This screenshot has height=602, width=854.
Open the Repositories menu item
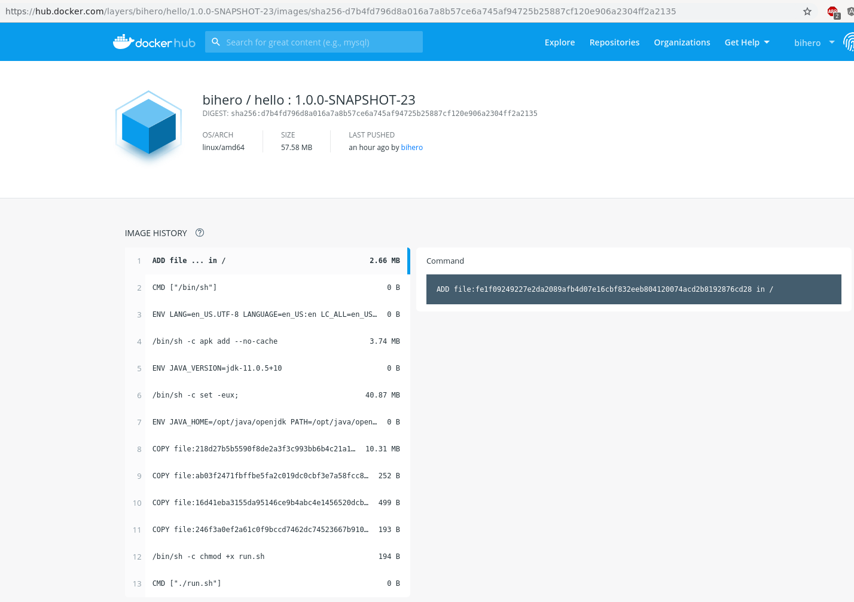[614, 42]
